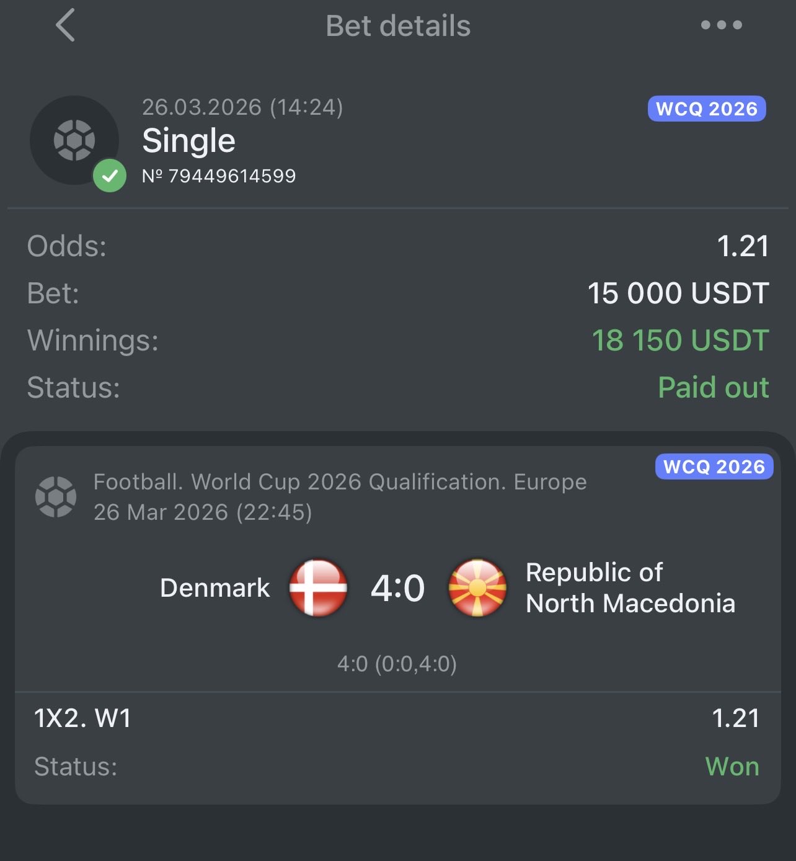The height and width of the screenshot is (861, 796).
Task: Tap the top WCQ 2026 badge
Action: click(x=707, y=109)
